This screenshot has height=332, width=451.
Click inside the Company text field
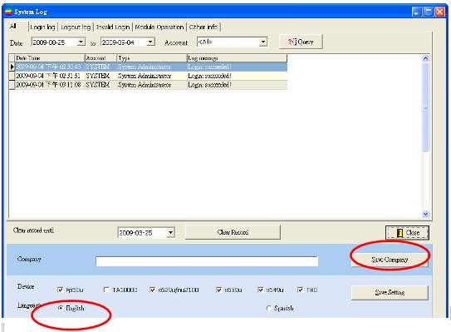coord(207,261)
